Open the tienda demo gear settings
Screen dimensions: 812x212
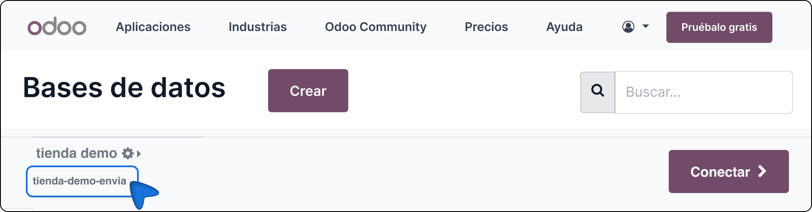[x=128, y=153]
